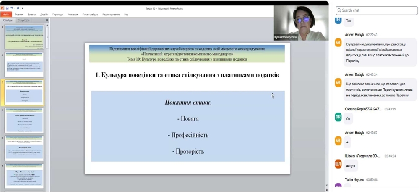Click the PowerPoint application icon
Image resolution: width=419 pixels, height=192 pixels.
tap(3, 8)
